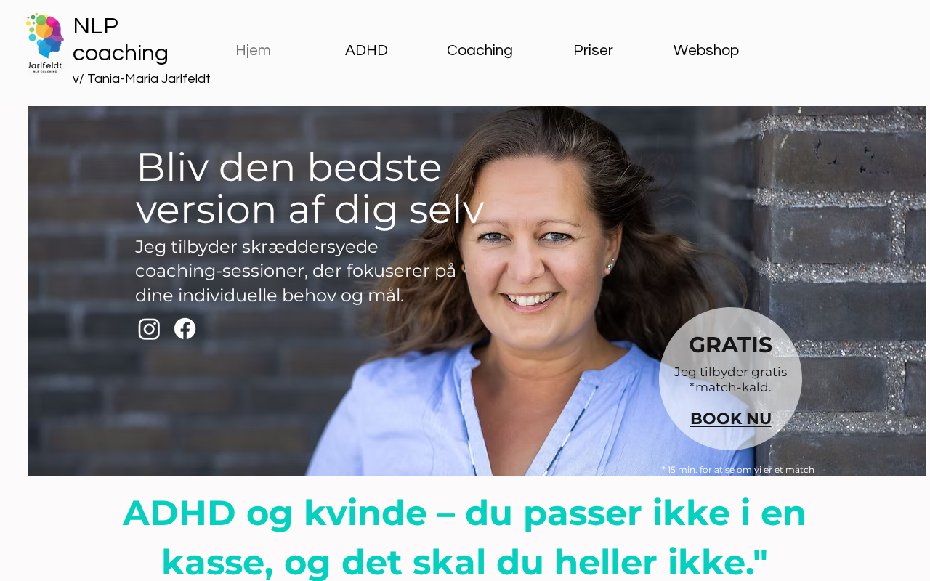The width and height of the screenshot is (930, 581).
Task: Click the ADHD og kvinde heading
Action: coord(465,537)
